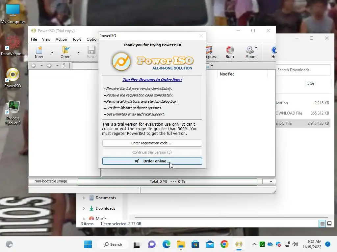This screenshot has height=252, width=337.
Task: Open DataWagon desktop shortcut
Action: pyautogui.click(x=13, y=46)
